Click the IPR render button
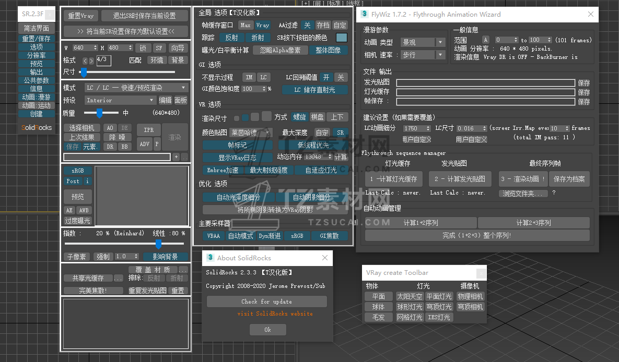 [x=148, y=130]
